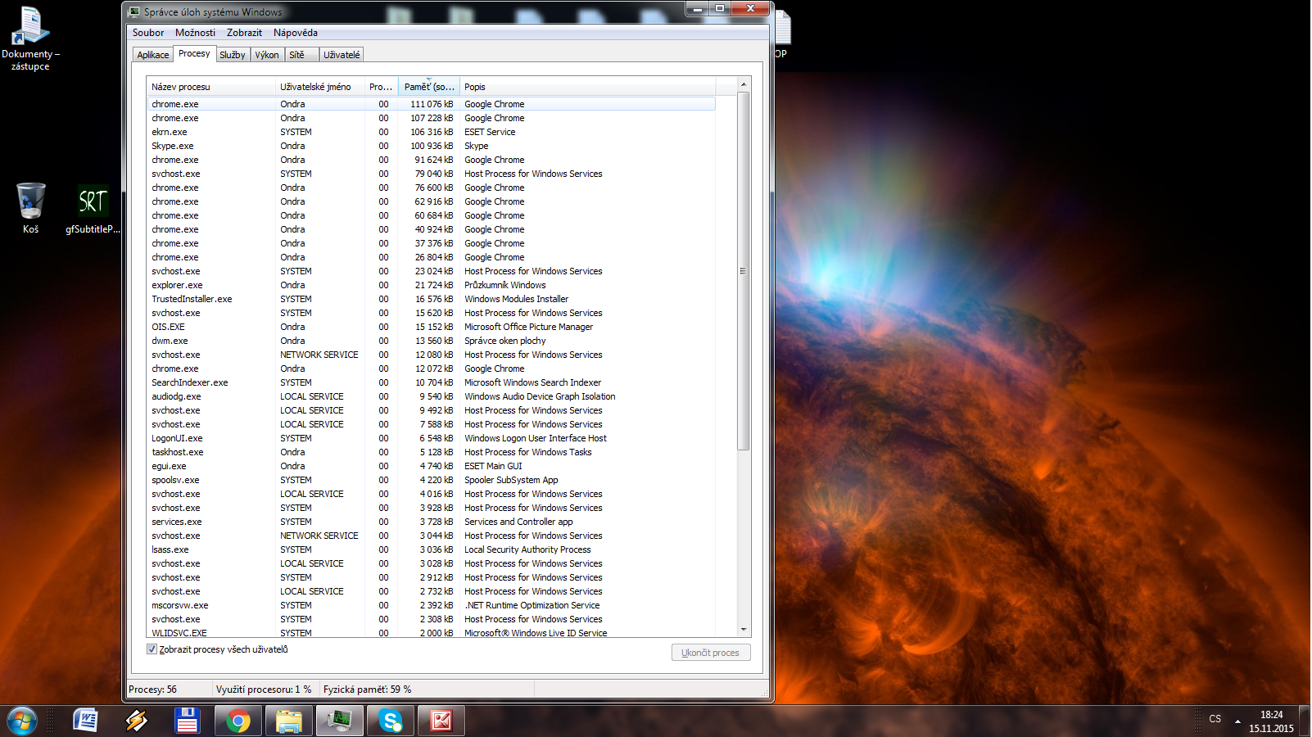Click the Ukončit proces button
The height and width of the screenshot is (737, 1312).
pyautogui.click(x=710, y=653)
